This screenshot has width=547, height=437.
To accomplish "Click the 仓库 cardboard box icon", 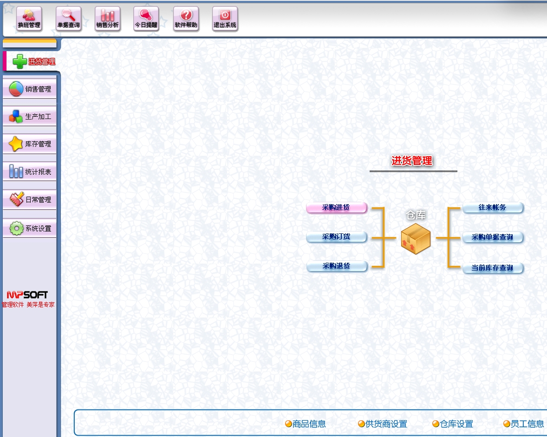I will 416,238.
